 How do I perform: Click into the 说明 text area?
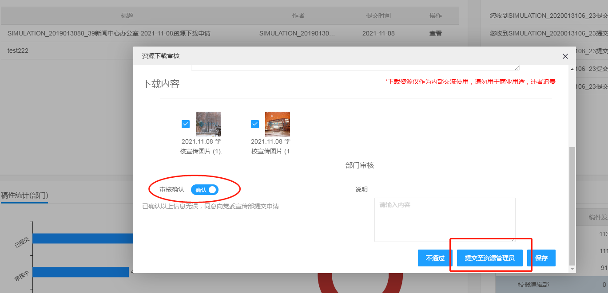[445, 219]
